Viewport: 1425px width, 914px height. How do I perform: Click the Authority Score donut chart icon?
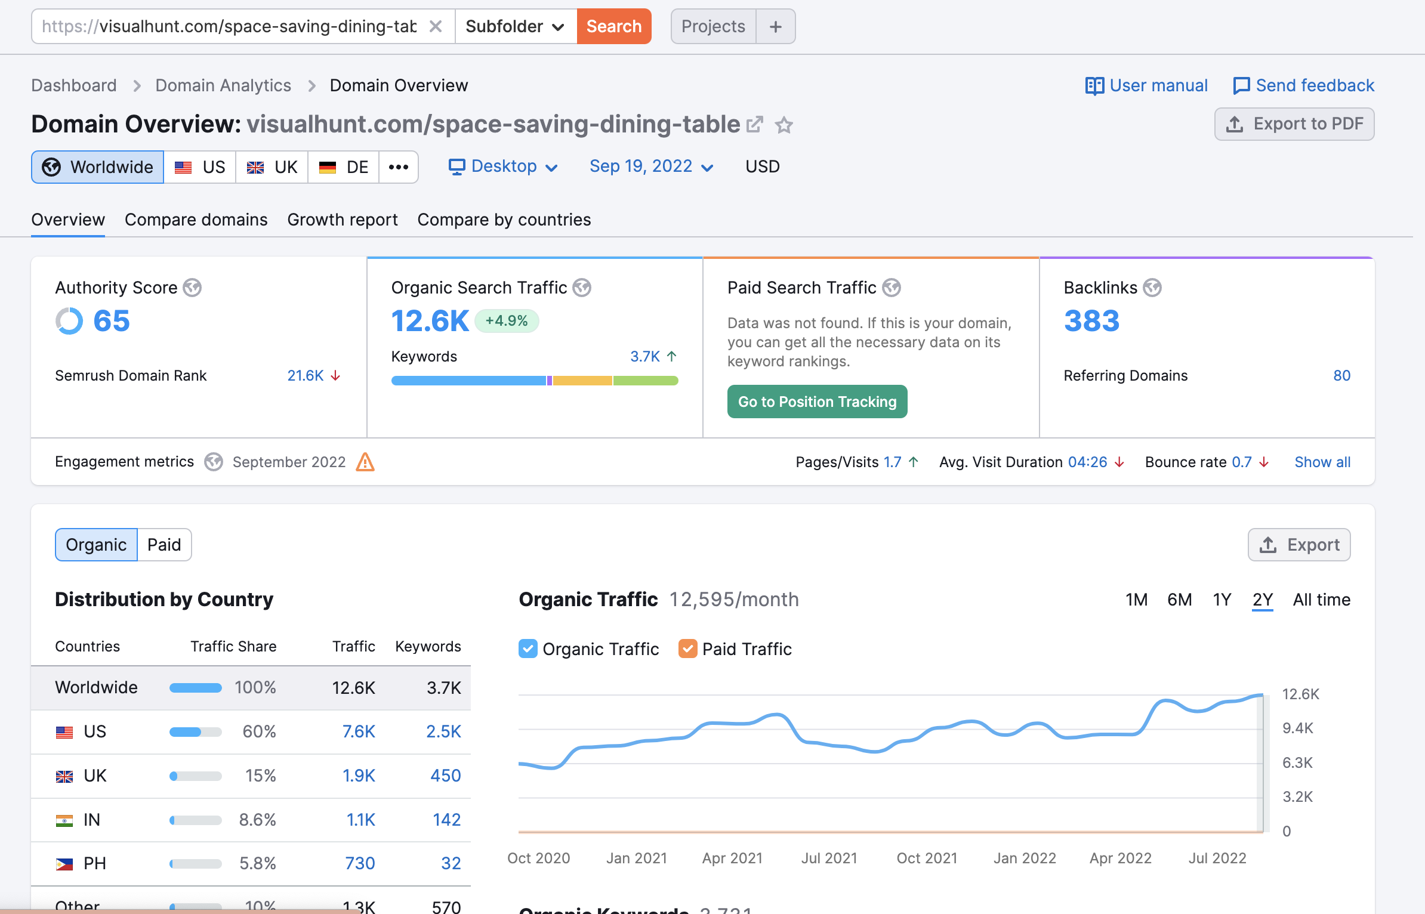click(x=69, y=321)
